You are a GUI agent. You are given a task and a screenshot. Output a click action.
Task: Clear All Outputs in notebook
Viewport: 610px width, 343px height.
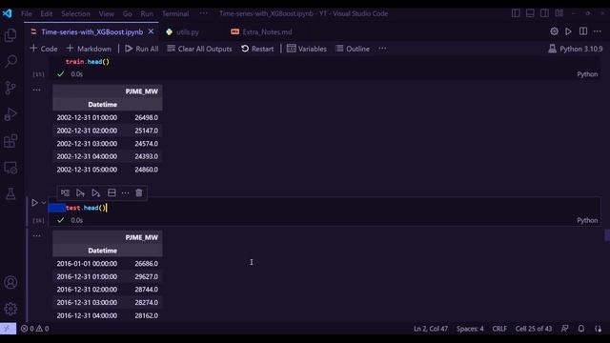point(199,49)
